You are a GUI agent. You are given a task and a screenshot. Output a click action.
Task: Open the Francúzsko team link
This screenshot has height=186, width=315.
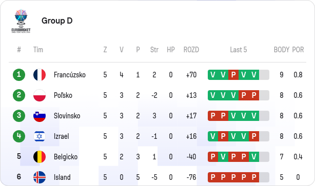click(70, 75)
